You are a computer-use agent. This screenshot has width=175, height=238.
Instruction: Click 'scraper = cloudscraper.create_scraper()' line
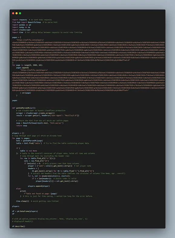click(x=35, y=113)
